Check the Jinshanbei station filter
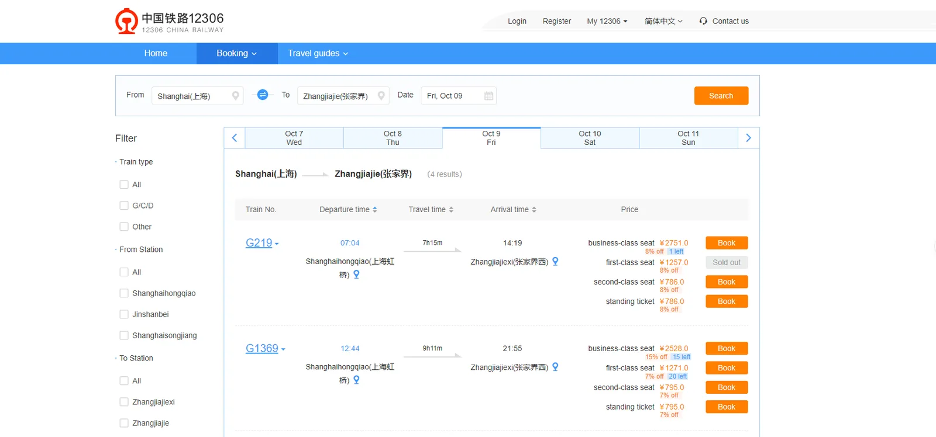This screenshot has width=936, height=437. (124, 314)
